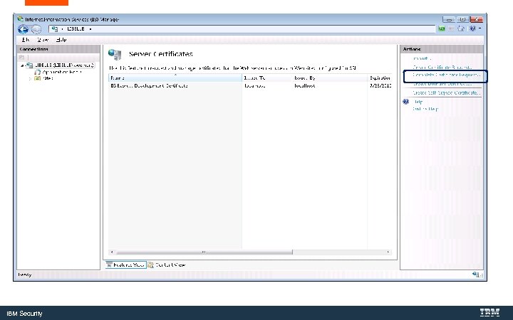Click the horizontal scrollbar thumb
Screen dimensions: 513x320
pos(204,252)
